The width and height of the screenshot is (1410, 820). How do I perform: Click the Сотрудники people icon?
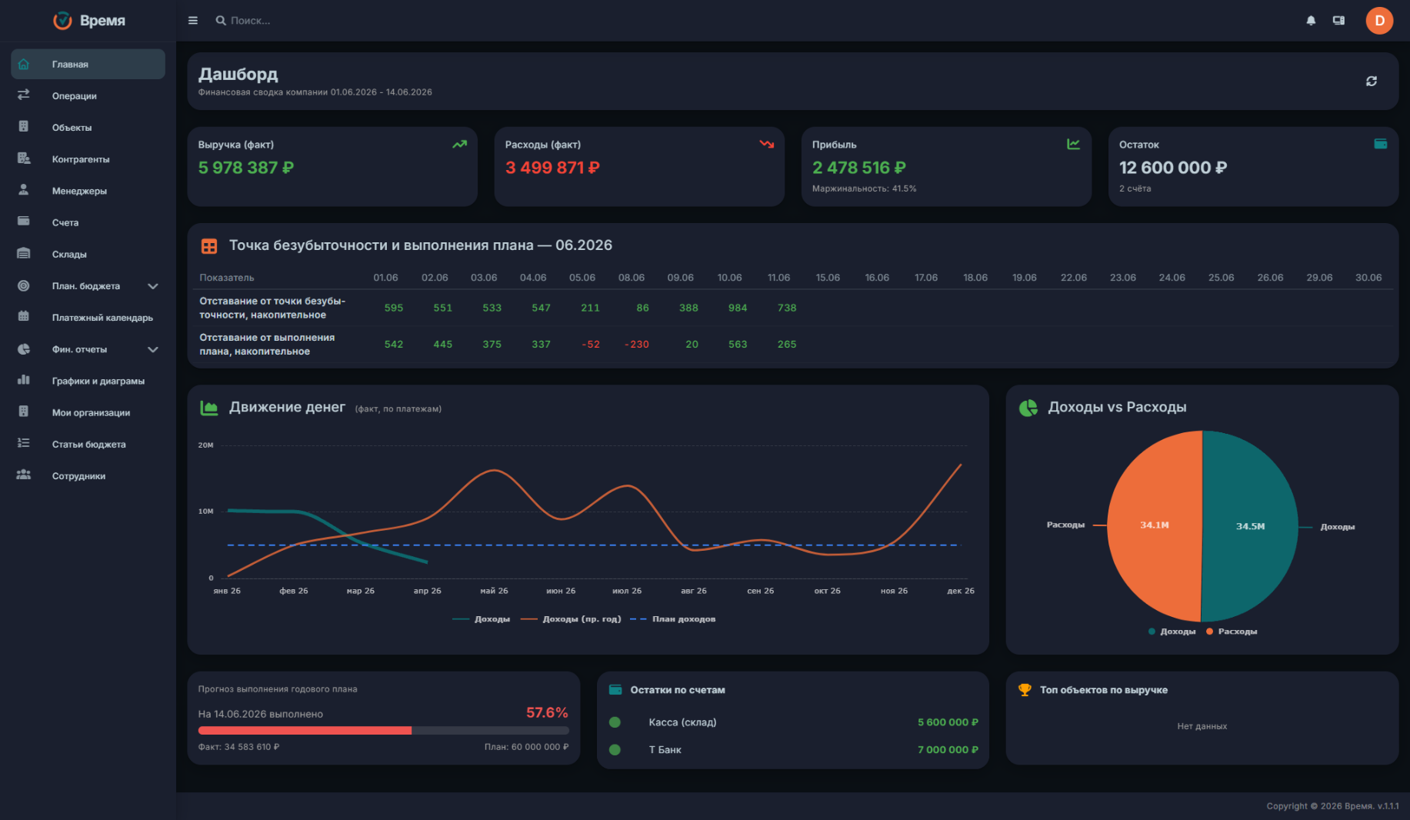(24, 475)
